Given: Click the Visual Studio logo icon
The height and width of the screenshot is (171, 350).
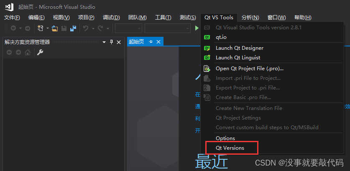Looking at the screenshot, I should pos(9,7).
